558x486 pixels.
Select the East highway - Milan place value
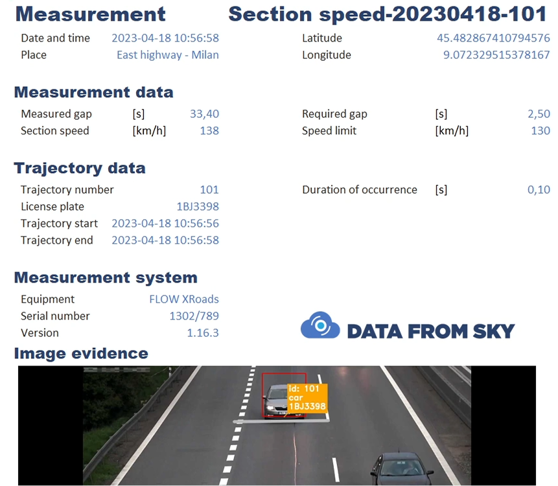167,55
